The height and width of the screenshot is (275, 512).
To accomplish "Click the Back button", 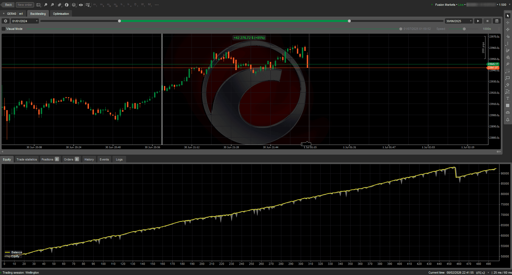I will pyautogui.click(x=8, y=5).
